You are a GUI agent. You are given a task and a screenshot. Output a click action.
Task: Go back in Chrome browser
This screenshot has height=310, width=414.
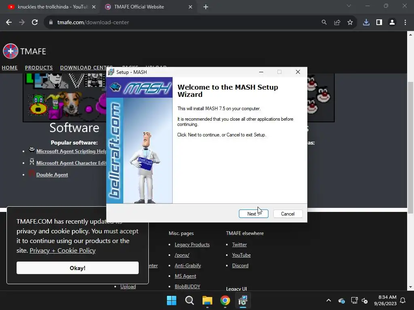9,23
